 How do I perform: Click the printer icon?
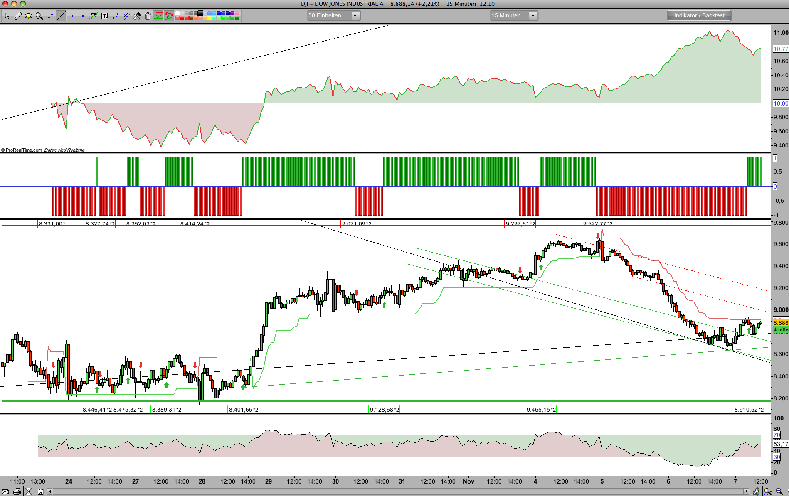(x=17, y=491)
